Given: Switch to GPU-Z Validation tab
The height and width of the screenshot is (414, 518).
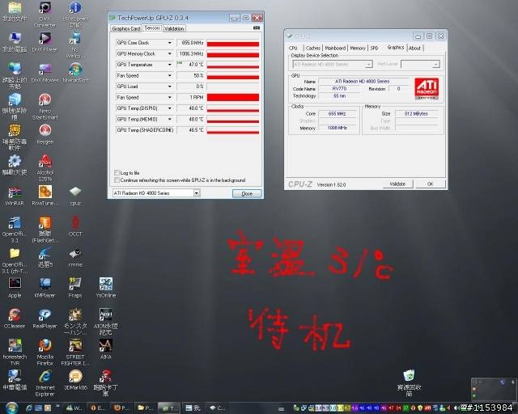Looking at the screenshot, I should [x=174, y=29].
